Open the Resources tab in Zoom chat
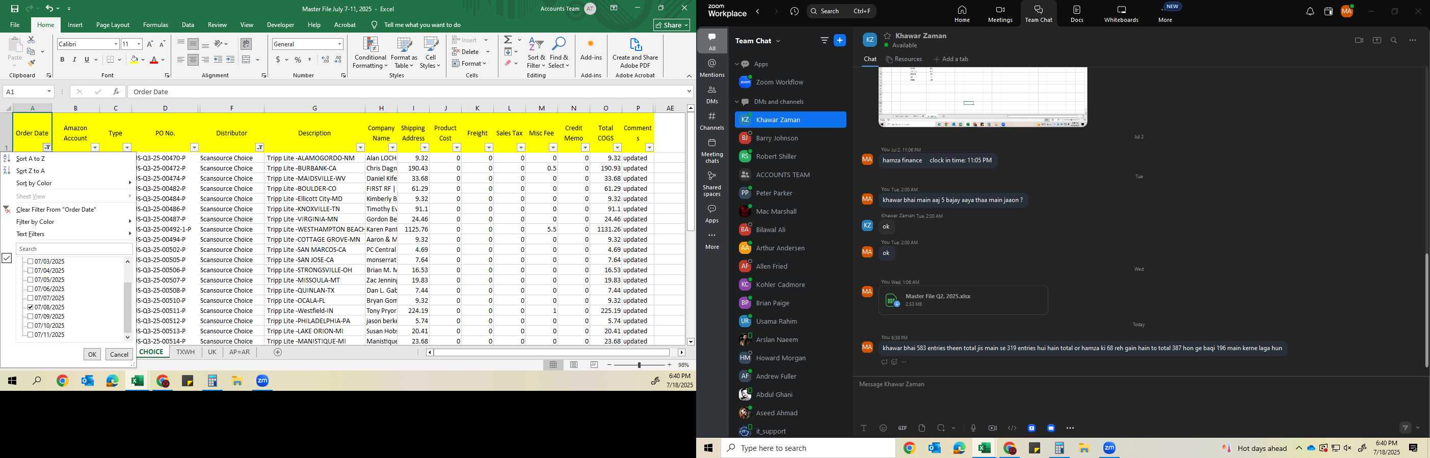 click(904, 60)
